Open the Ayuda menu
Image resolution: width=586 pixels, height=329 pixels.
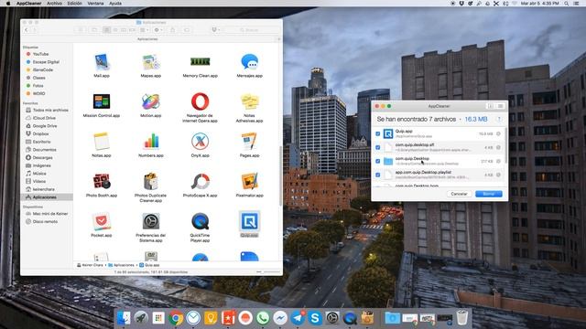(115, 4)
